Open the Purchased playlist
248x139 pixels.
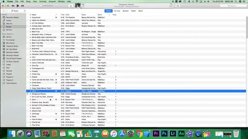coord(10,40)
